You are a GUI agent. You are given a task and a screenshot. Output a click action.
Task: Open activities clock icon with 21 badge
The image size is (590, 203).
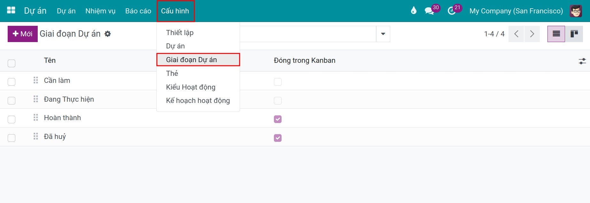coord(452,11)
